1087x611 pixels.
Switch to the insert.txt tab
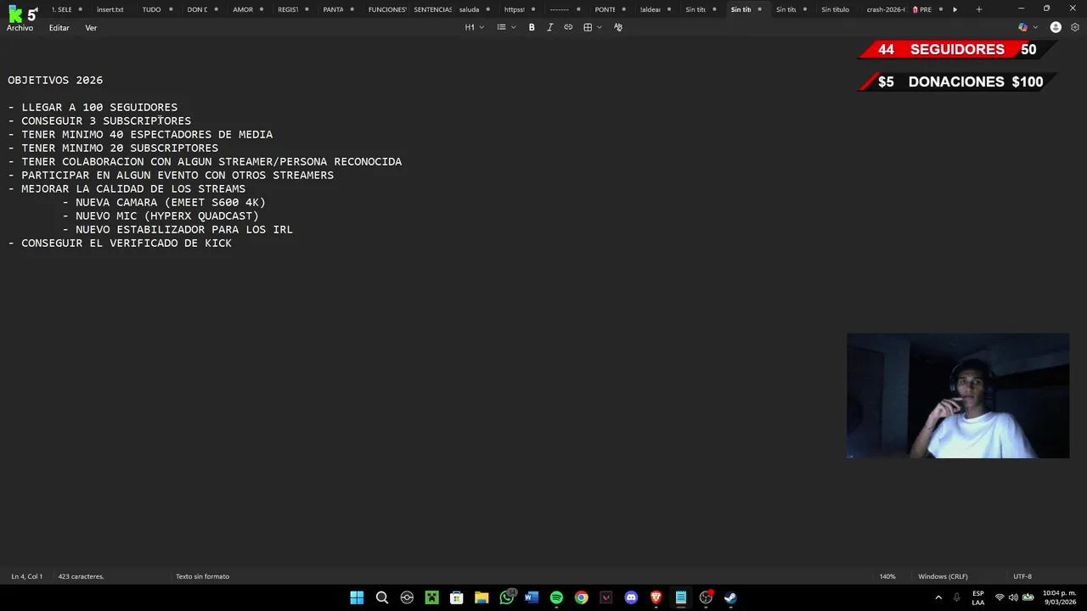point(110,9)
